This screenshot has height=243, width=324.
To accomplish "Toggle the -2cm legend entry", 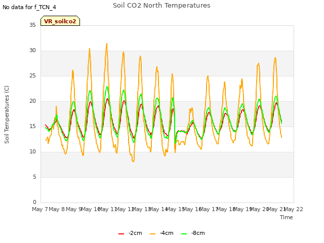I will (x=130, y=233).
